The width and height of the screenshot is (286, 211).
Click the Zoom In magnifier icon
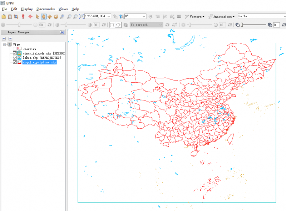(69, 16)
